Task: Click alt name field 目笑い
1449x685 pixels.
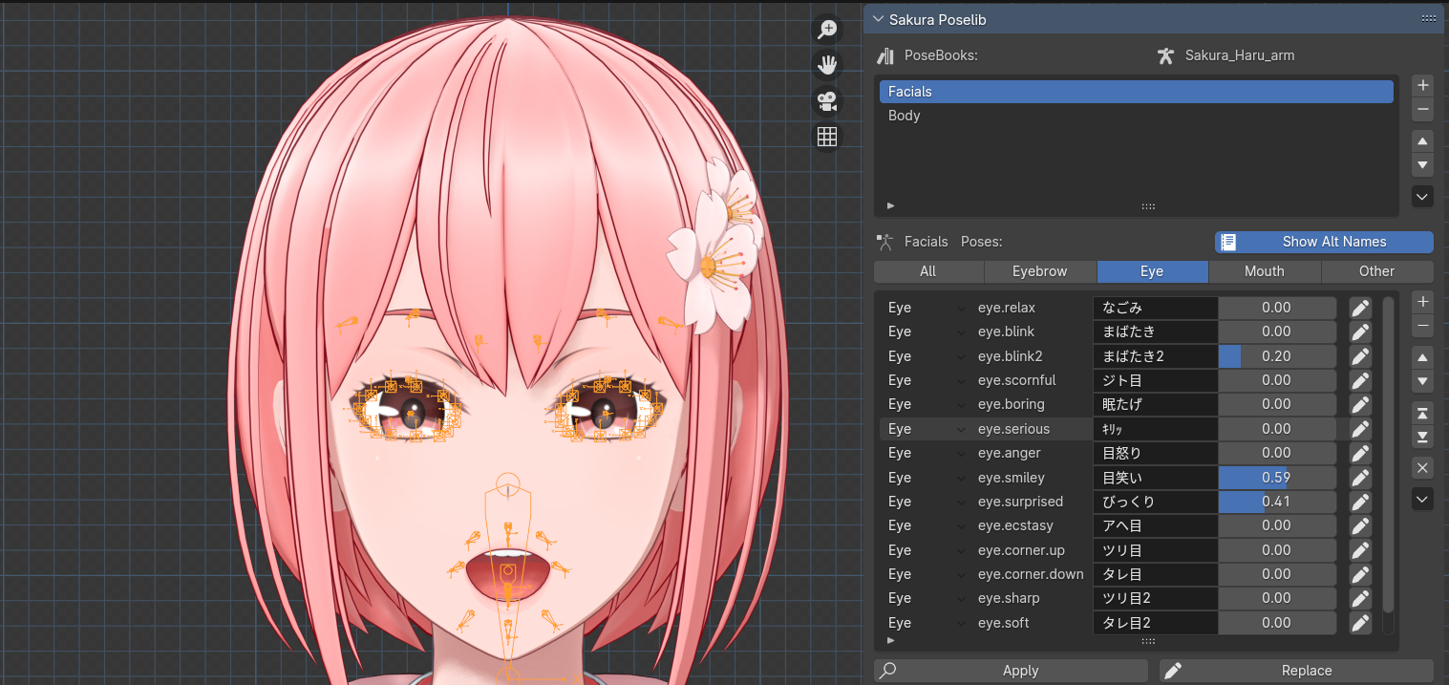Action: (1155, 478)
